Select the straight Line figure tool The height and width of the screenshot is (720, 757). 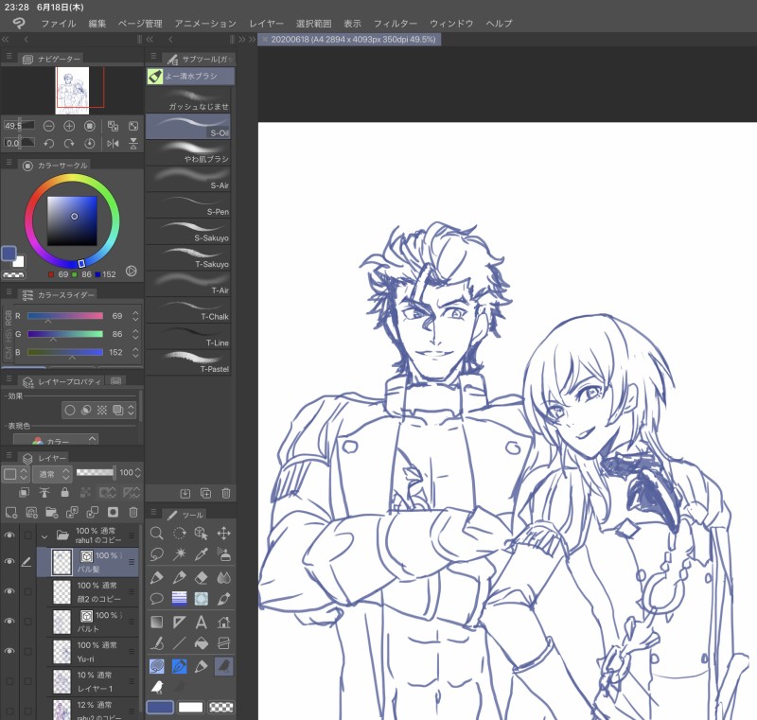pos(179,643)
